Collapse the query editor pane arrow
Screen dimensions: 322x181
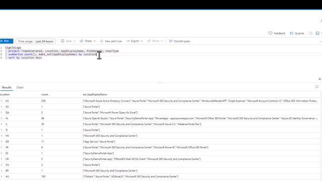pyautogui.click(x=319, y=79)
